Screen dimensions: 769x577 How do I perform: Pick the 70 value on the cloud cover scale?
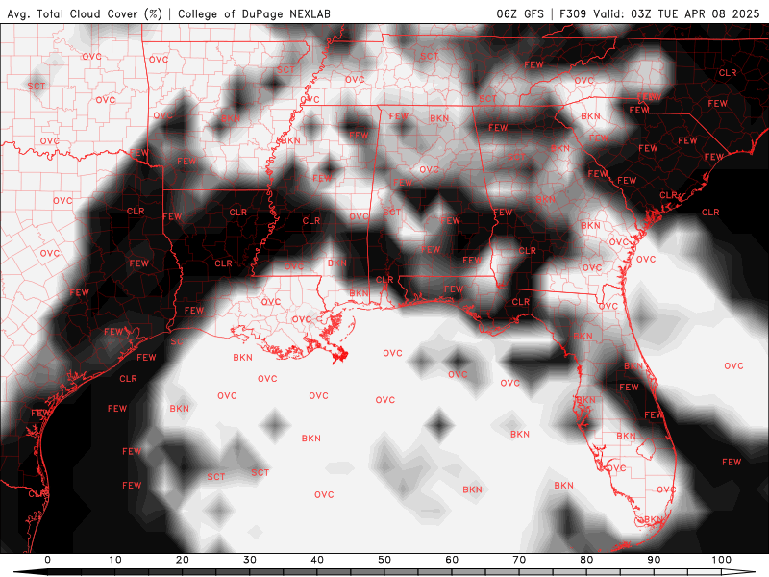point(519,560)
